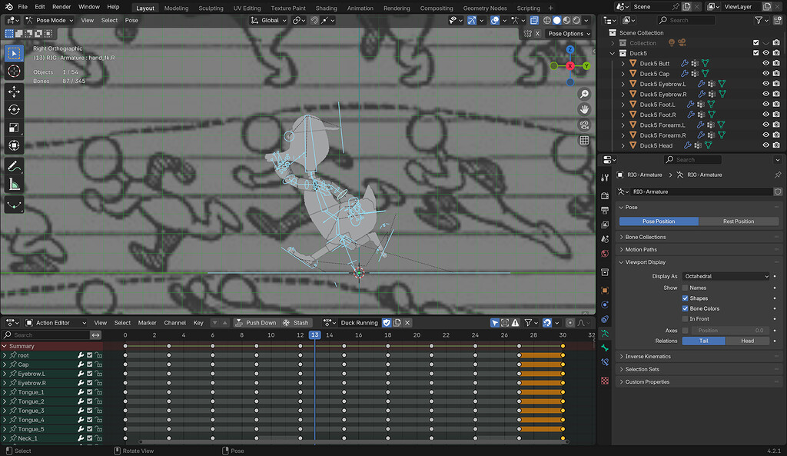The height and width of the screenshot is (456, 787).
Task: Click the Rest Position button in Pose settings
Action: [x=739, y=221]
